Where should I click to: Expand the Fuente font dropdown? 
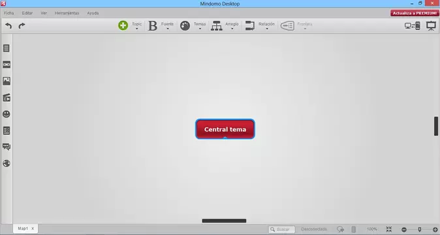coord(168,26)
